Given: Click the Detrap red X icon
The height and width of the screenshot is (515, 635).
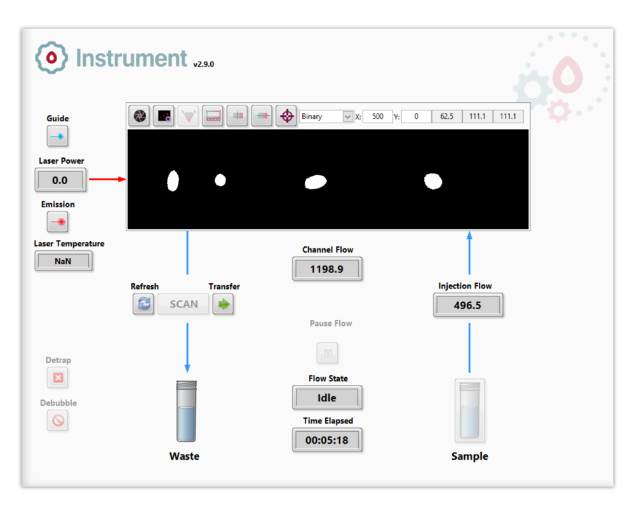Looking at the screenshot, I should click(58, 377).
